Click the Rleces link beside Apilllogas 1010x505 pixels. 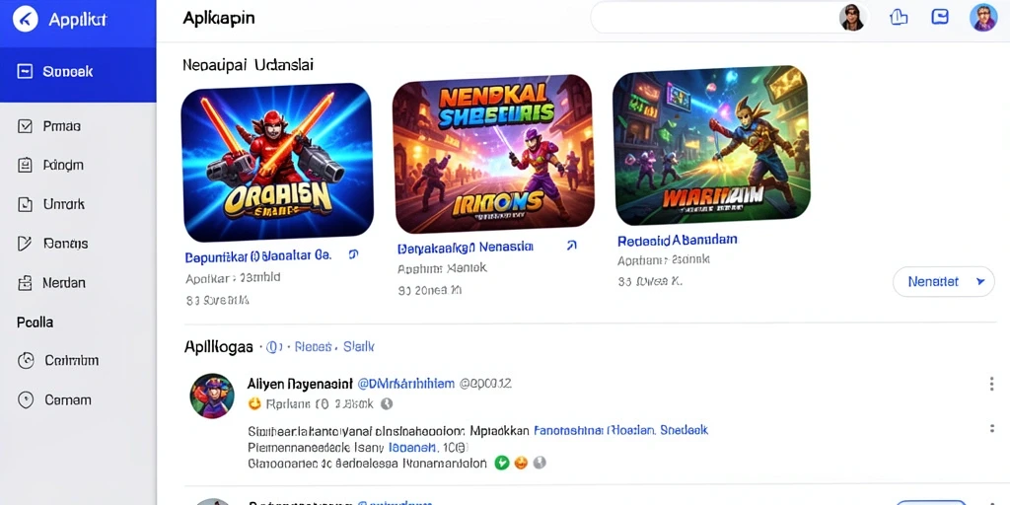coord(313,347)
